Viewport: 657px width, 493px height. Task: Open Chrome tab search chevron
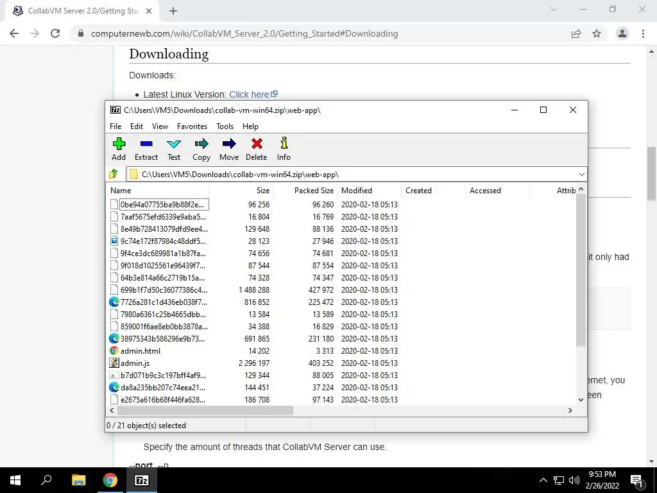click(x=554, y=9)
